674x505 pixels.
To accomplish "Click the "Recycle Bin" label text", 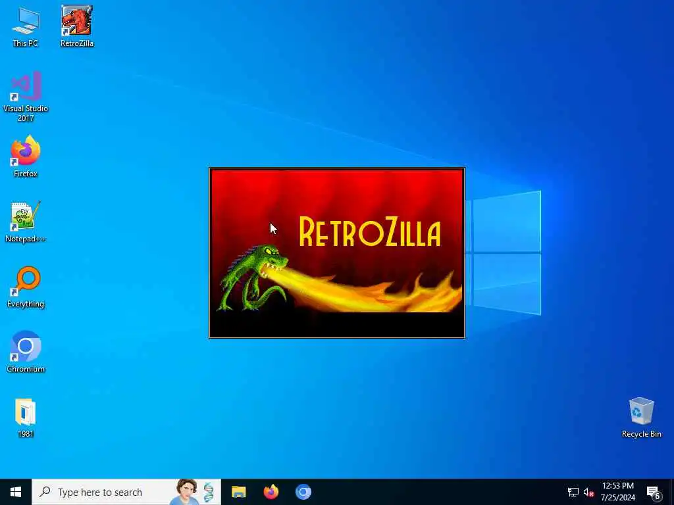I will [641, 434].
